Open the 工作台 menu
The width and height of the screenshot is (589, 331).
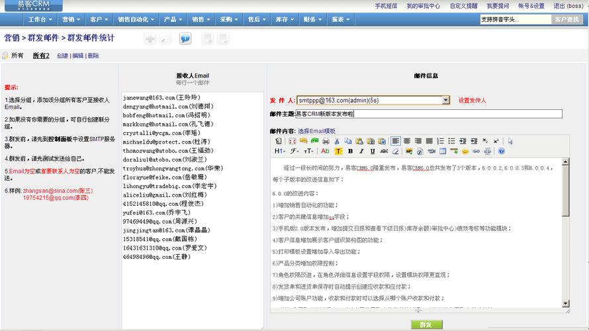click(40, 19)
